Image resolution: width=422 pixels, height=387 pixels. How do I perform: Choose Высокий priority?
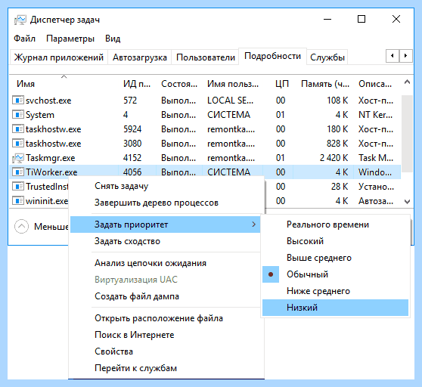(x=335, y=241)
